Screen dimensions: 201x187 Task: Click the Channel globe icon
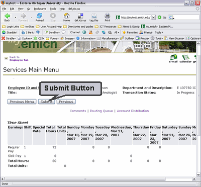coord(84,32)
